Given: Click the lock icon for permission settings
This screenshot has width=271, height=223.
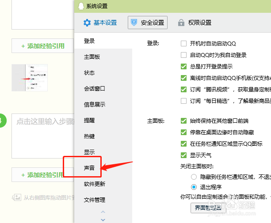Looking at the screenshot, I should click(181, 23).
